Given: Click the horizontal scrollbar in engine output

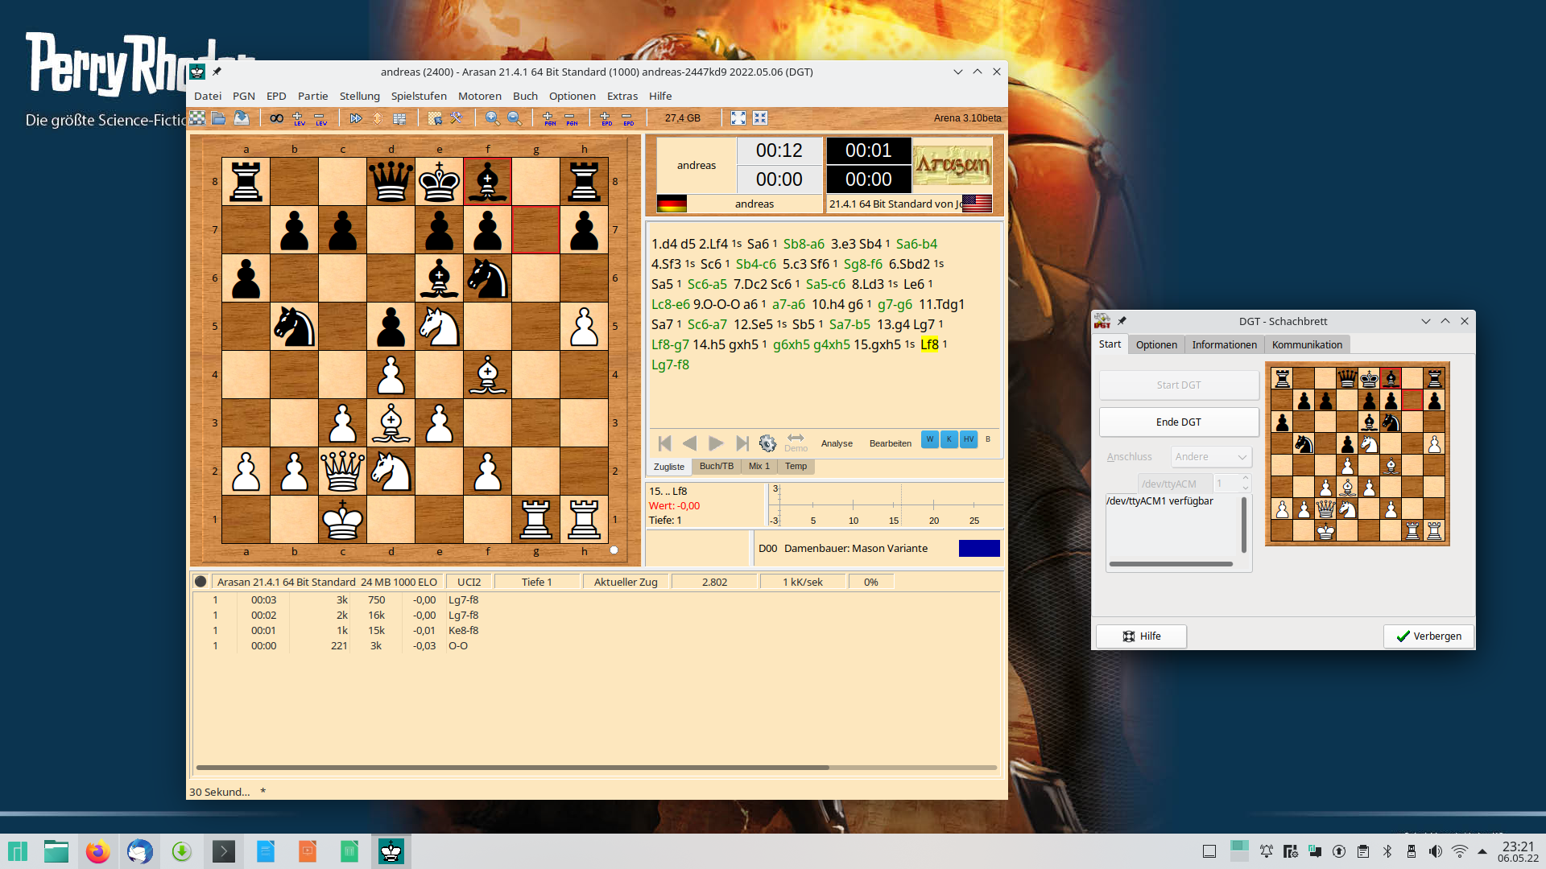Looking at the screenshot, I should 512,768.
